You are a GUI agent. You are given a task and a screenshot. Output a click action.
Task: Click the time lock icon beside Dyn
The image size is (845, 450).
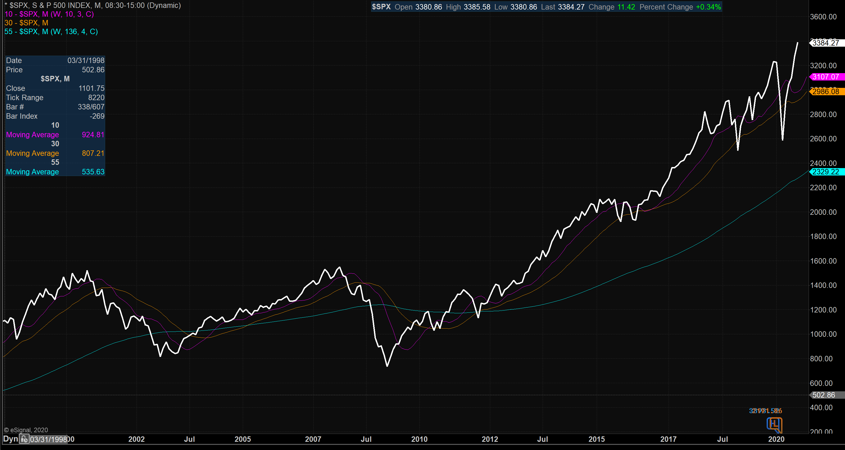coord(24,439)
